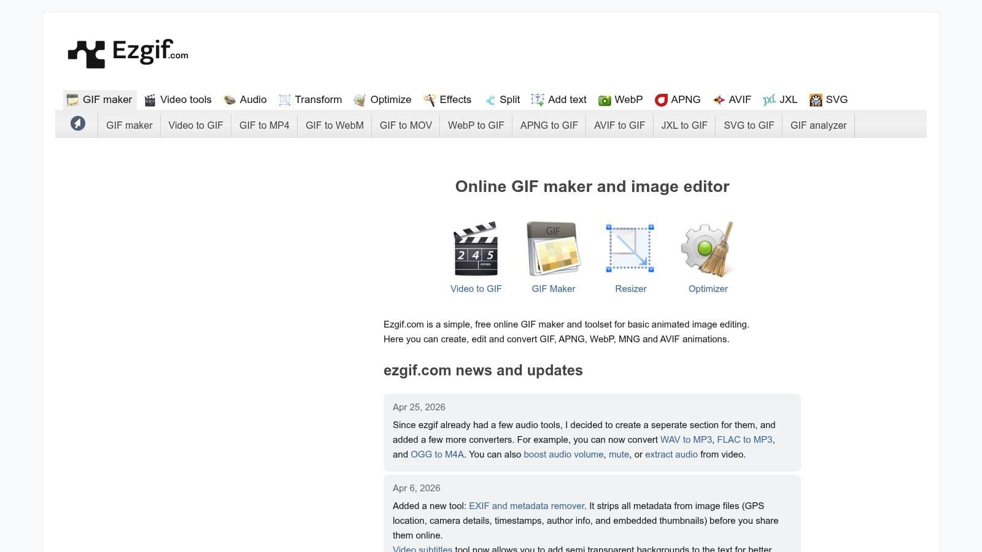Viewport: 982px width, 552px height.
Task: Click the Online GIF maker and image editor heading
Action: pos(592,186)
